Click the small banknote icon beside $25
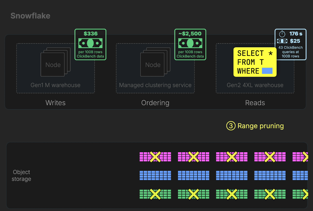 [x=282, y=41]
